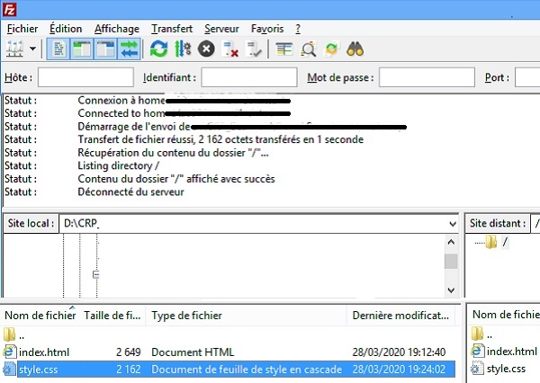
Task: Toggle directory comparison icon
Action: [x=309, y=49]
